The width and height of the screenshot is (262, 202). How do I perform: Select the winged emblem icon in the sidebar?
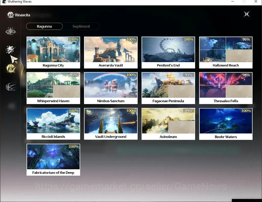tap(10, 87)
